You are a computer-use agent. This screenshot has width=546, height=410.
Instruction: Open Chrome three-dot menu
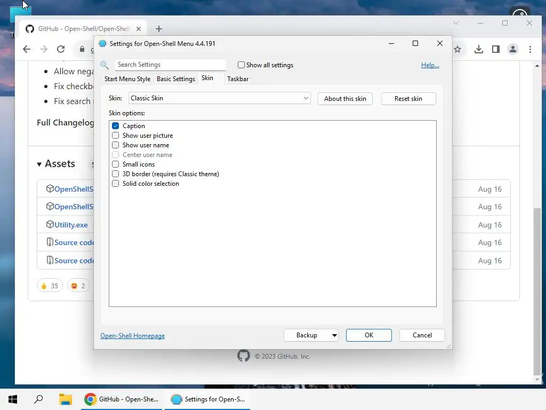(530, 50)
